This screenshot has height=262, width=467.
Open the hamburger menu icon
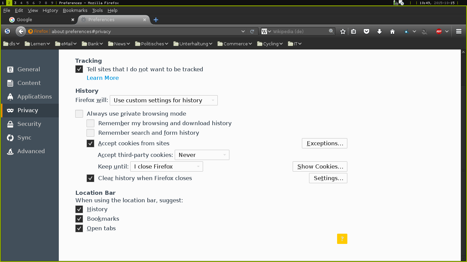(459, 31)
